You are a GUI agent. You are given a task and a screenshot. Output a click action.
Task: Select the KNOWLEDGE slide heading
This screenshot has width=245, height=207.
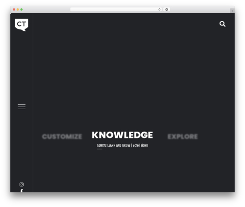click(x=122, y=135)
